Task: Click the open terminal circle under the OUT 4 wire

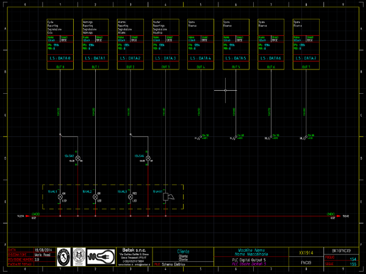Action: [201, 137]
